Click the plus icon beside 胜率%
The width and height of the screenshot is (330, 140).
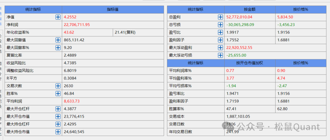tap(58, 94)
